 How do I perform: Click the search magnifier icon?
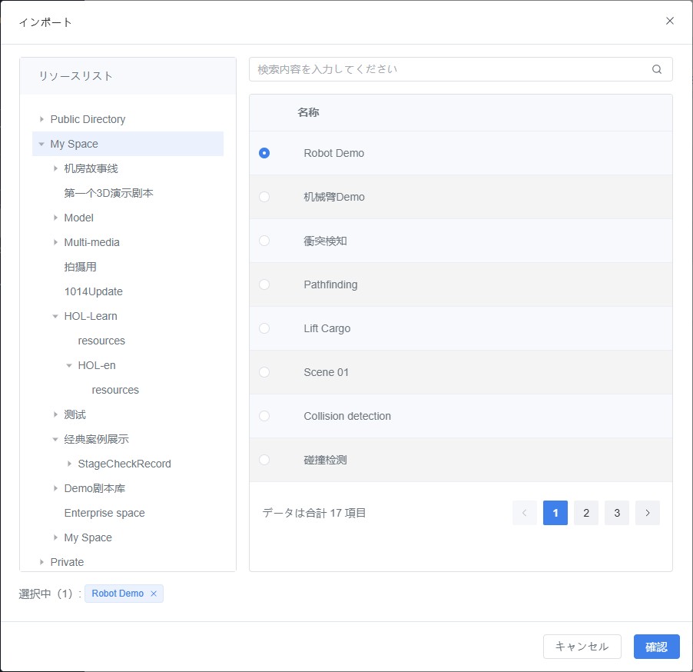point(656,69)
